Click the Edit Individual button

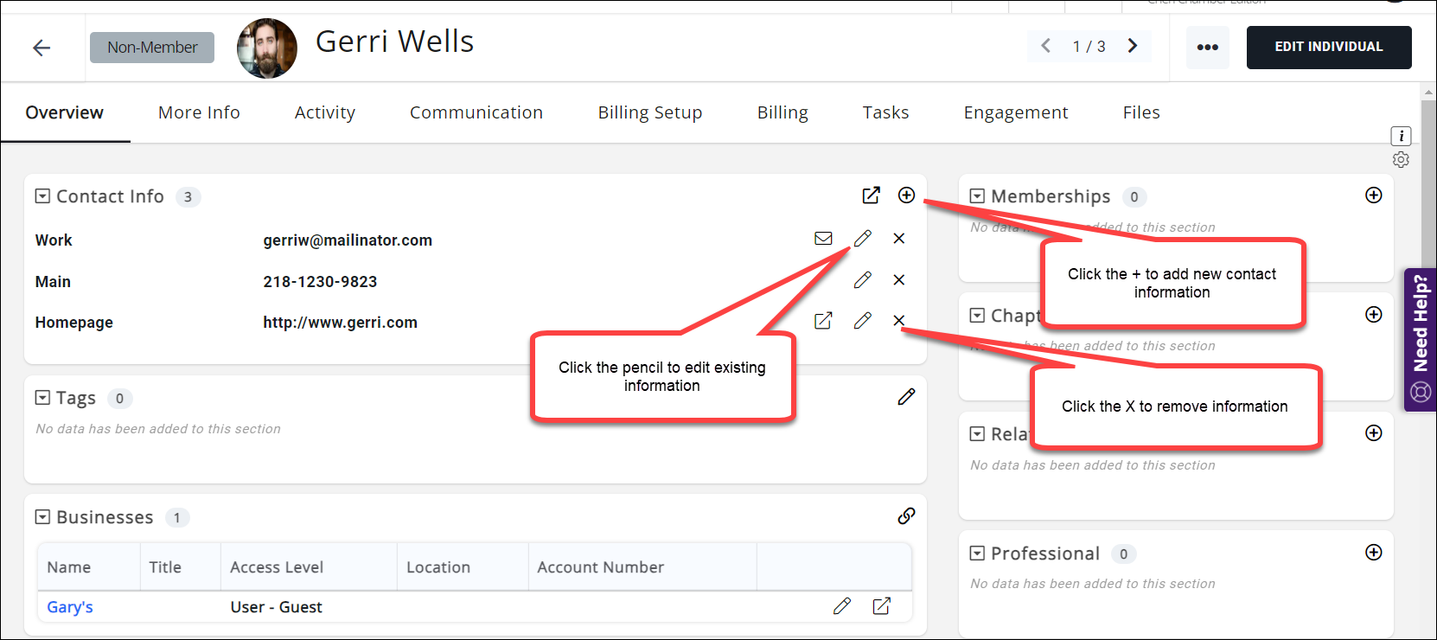(1328, 47)
